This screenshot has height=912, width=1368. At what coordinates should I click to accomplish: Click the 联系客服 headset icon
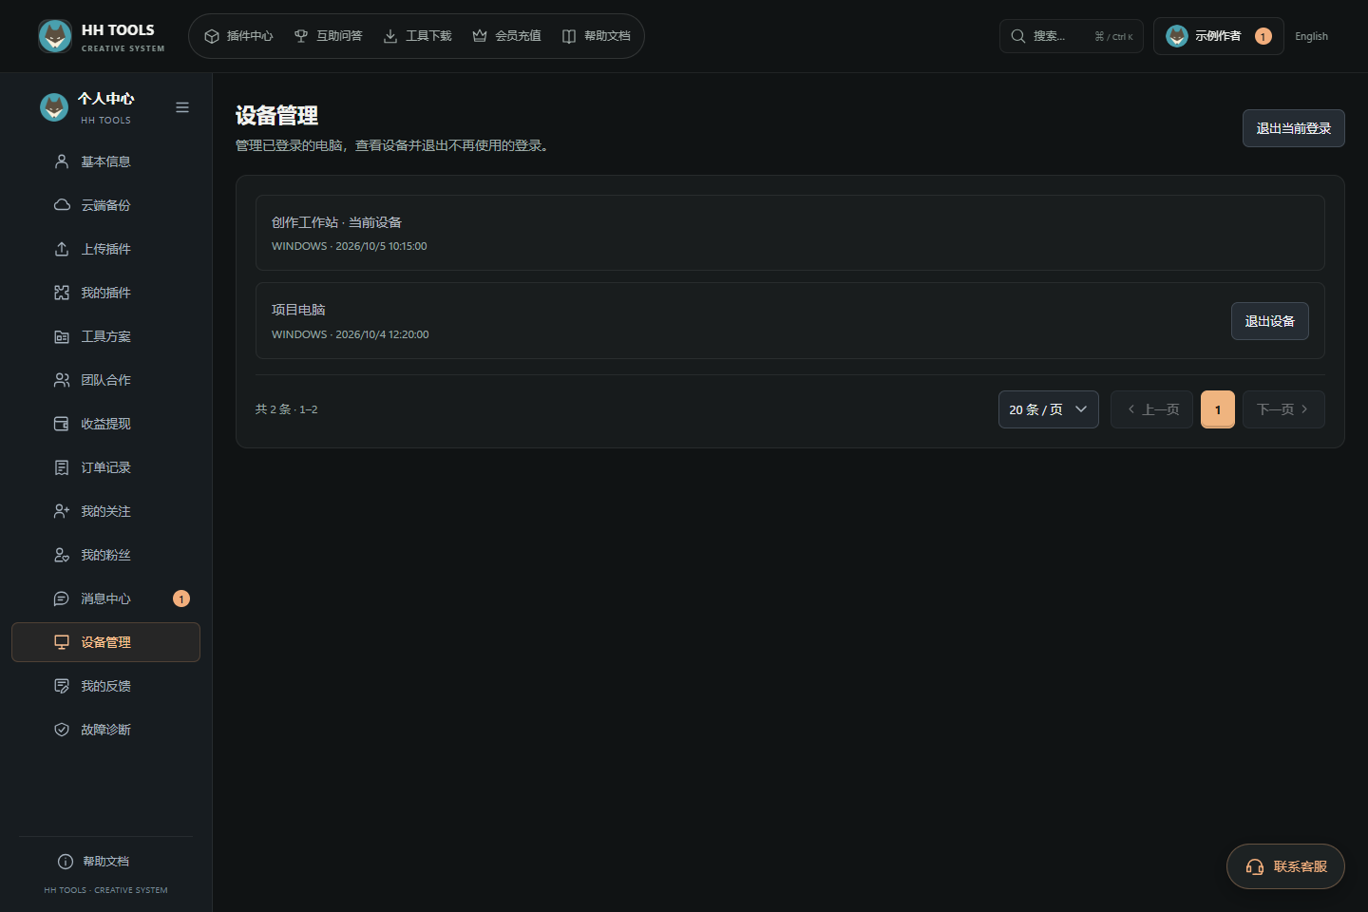1255,866
